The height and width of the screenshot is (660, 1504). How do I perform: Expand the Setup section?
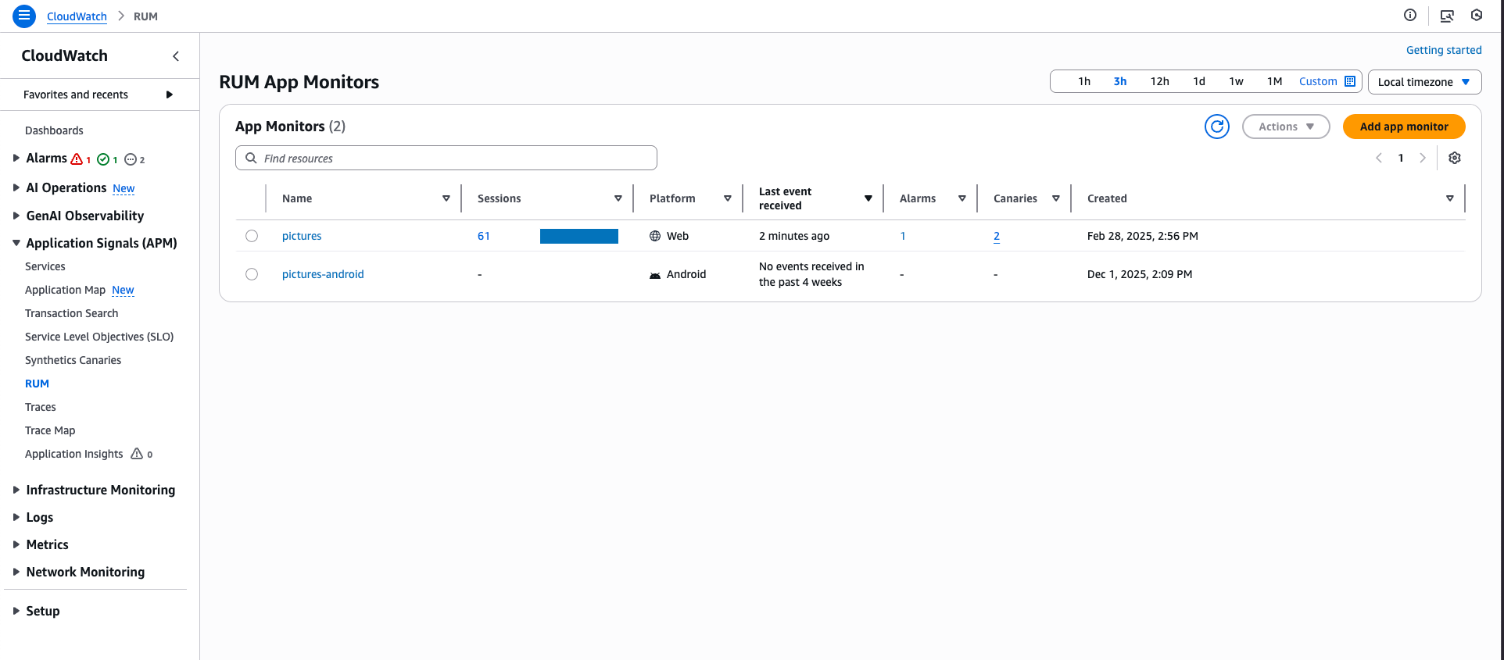[x=16, y=611]
